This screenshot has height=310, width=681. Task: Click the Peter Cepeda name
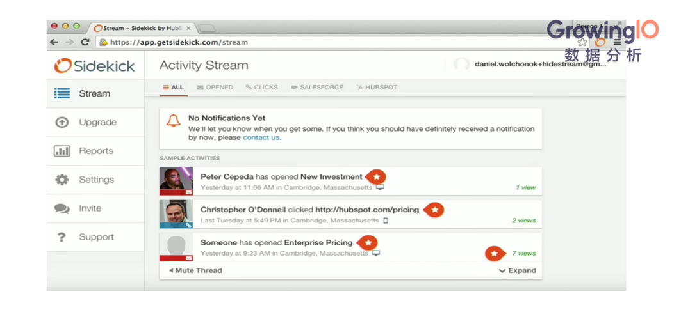pos(227,177)
